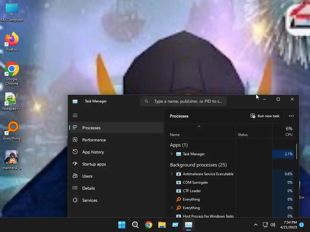
Task: Switch to the Performance page
Action: (117, 140)
